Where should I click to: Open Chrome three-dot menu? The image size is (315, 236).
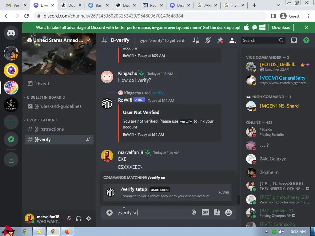coord(308,16)
